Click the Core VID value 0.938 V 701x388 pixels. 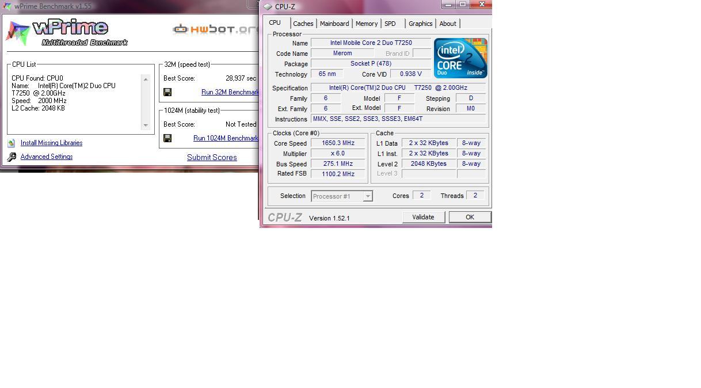(x=410, y=74)
